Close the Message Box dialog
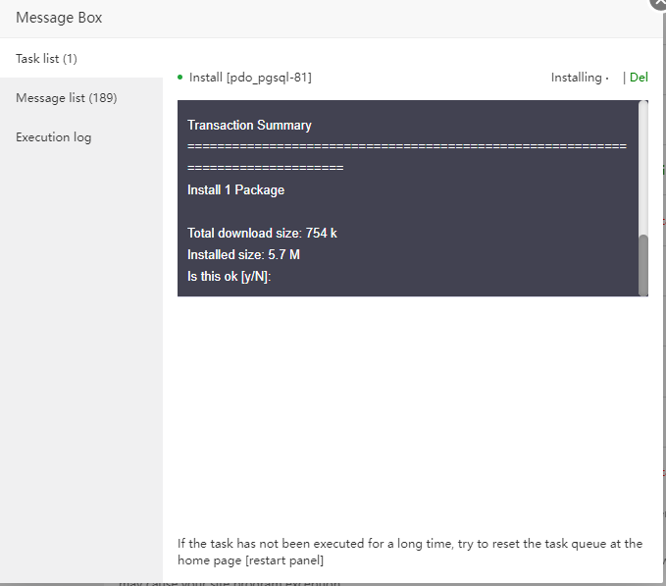 658,3
